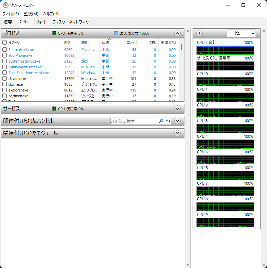Viewport: 267px width, 268px height.
Task: Open the ビュー dropdown arrow
Action: (253, 33)
